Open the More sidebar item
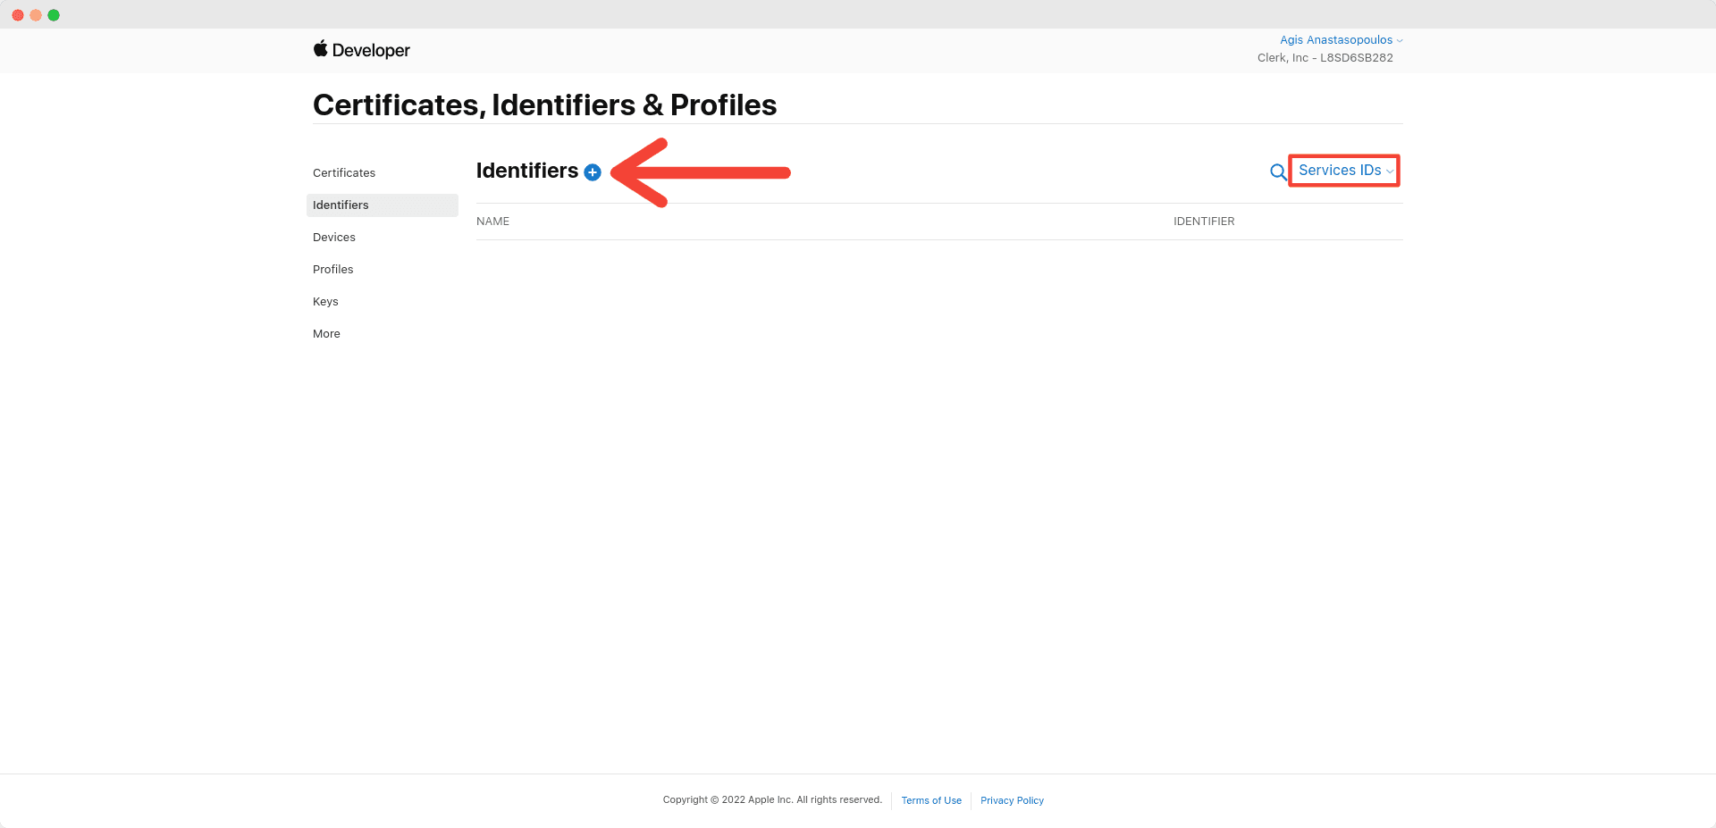Viewport: 1716px width, 828px height. [x=326, y=333]
